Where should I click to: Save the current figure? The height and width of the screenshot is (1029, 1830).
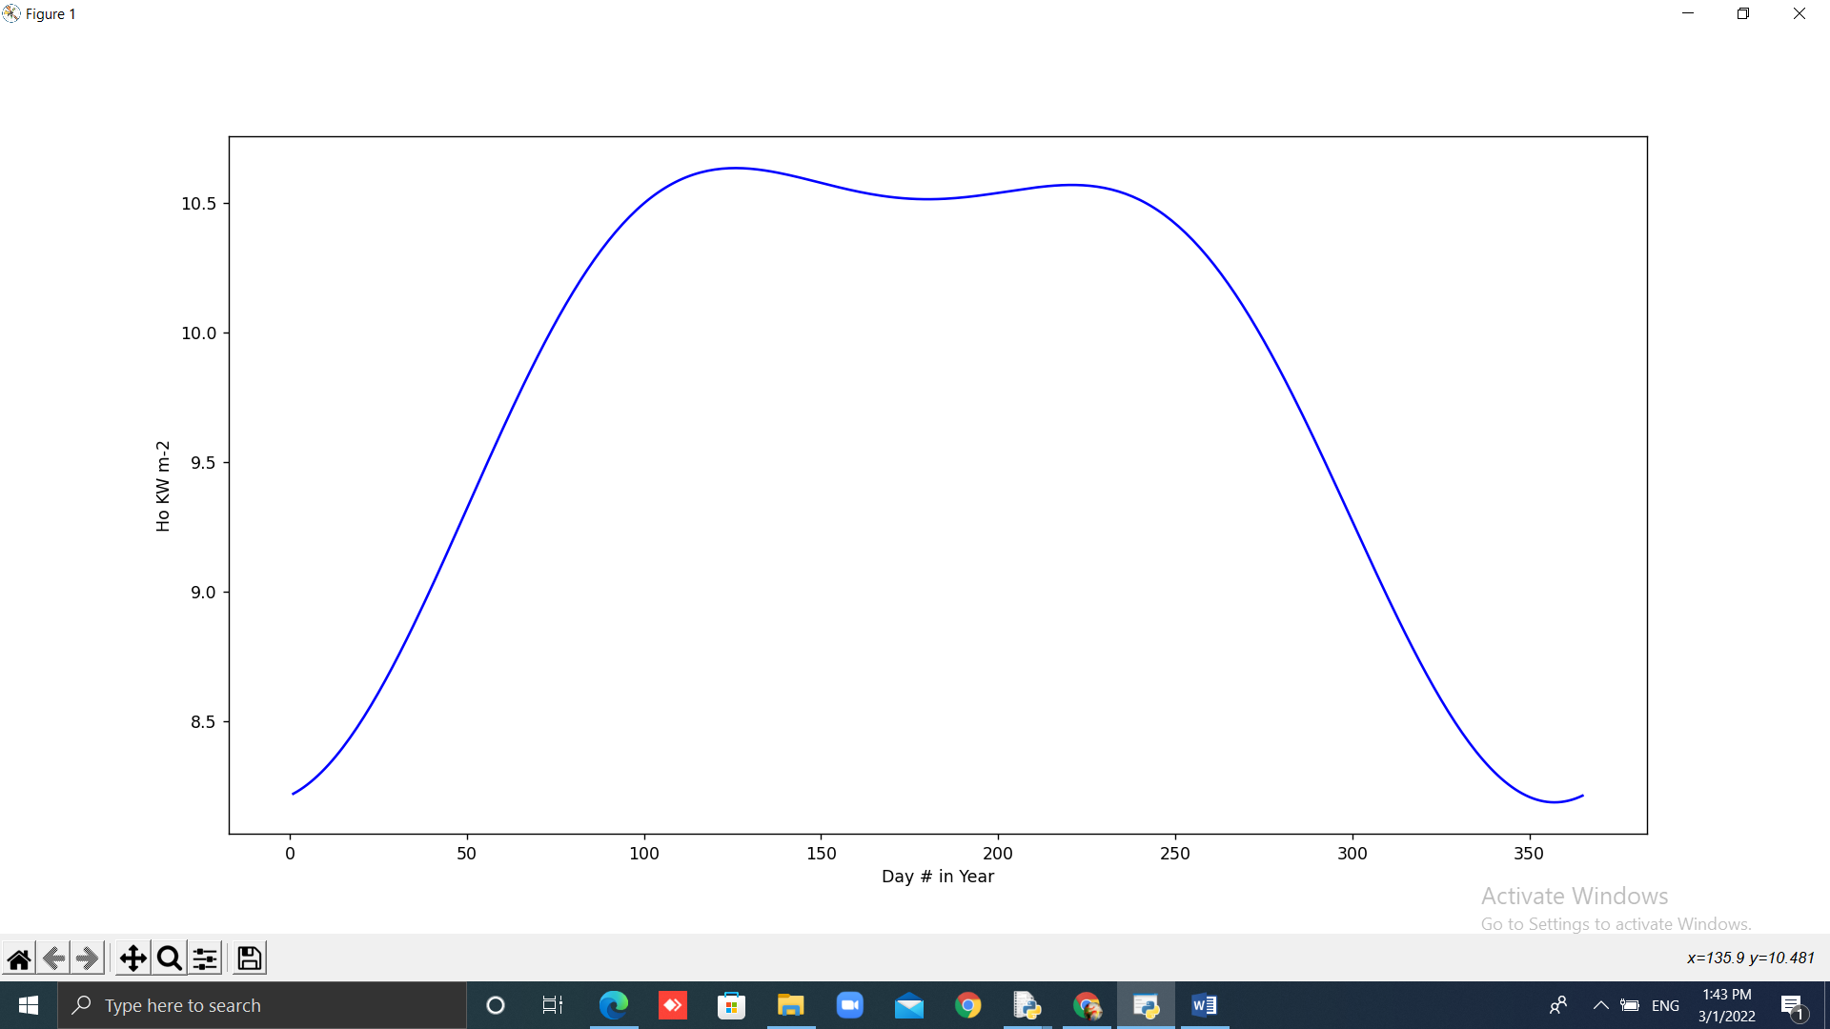[248, 958]
